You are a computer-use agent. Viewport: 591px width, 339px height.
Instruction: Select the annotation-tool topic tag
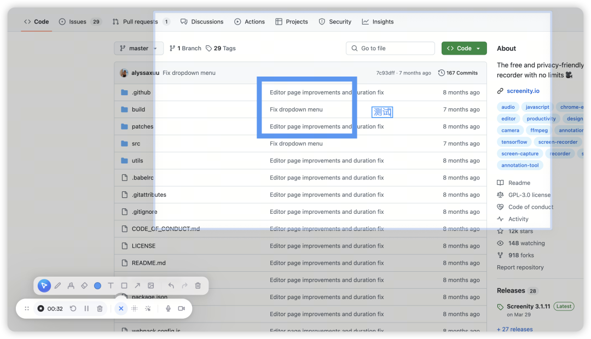(520, 165)
